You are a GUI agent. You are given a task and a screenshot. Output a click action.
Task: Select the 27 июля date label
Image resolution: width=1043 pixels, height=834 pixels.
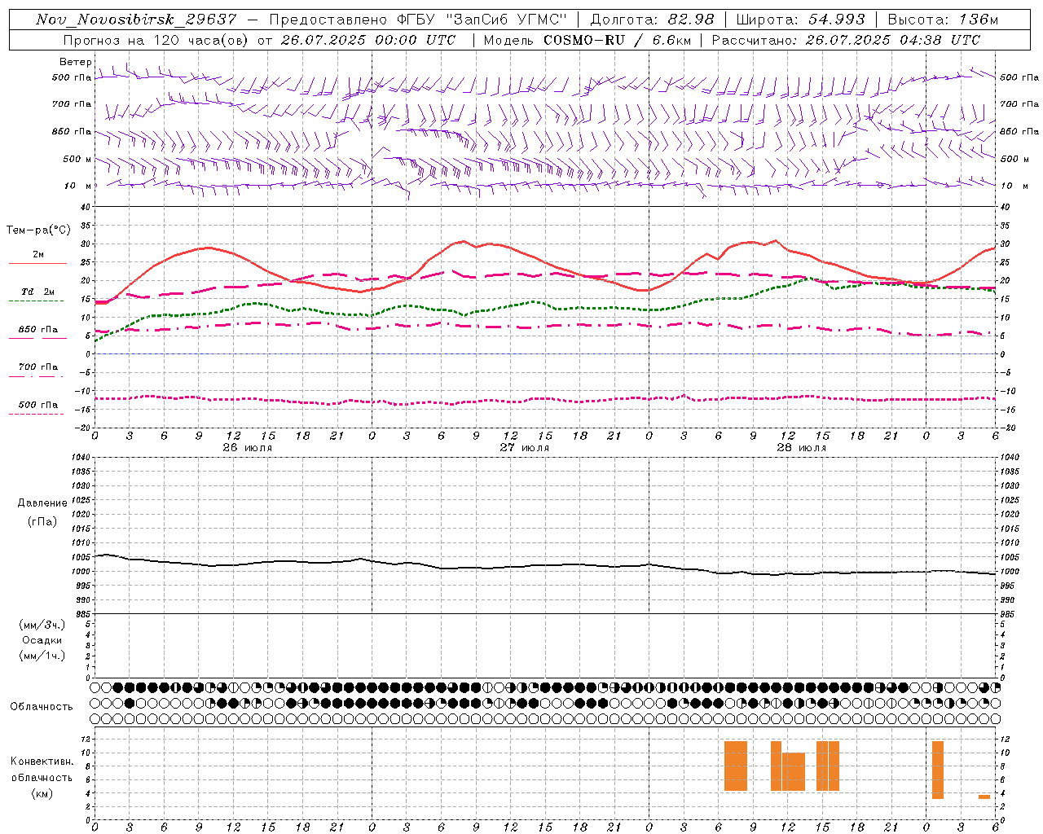(525, 448)
